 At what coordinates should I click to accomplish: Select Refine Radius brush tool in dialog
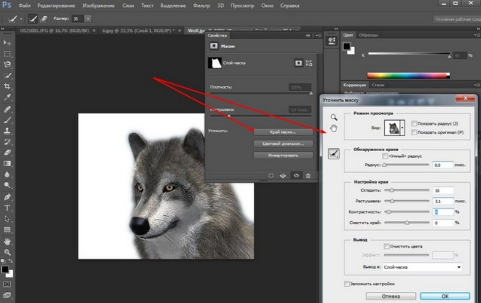334,155
